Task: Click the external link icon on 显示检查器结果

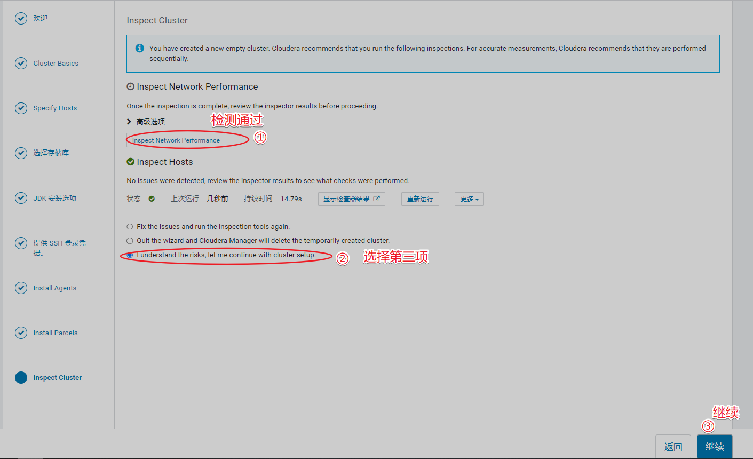Action: click(376, 199)
